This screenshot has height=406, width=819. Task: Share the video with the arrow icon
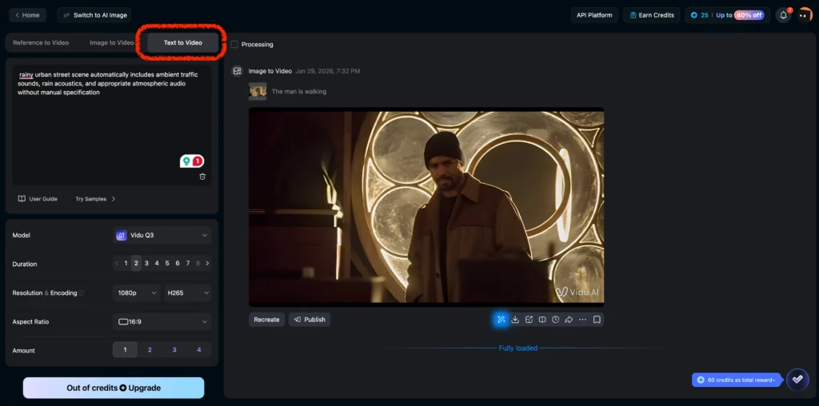coord(569,320)
